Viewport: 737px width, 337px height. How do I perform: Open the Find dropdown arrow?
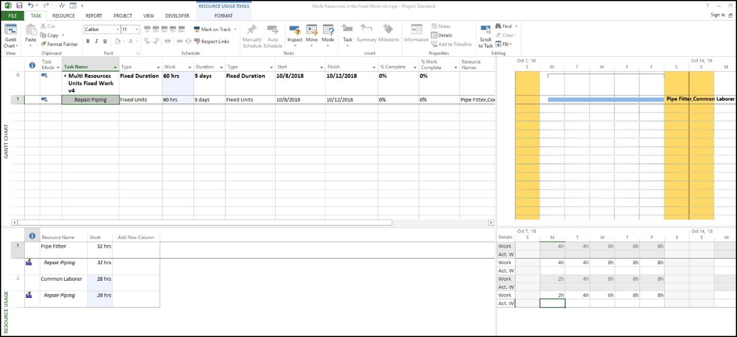516,26
